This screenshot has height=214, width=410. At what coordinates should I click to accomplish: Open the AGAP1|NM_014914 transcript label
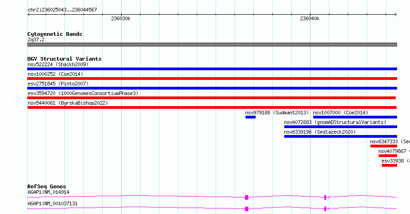click(48, 192)
